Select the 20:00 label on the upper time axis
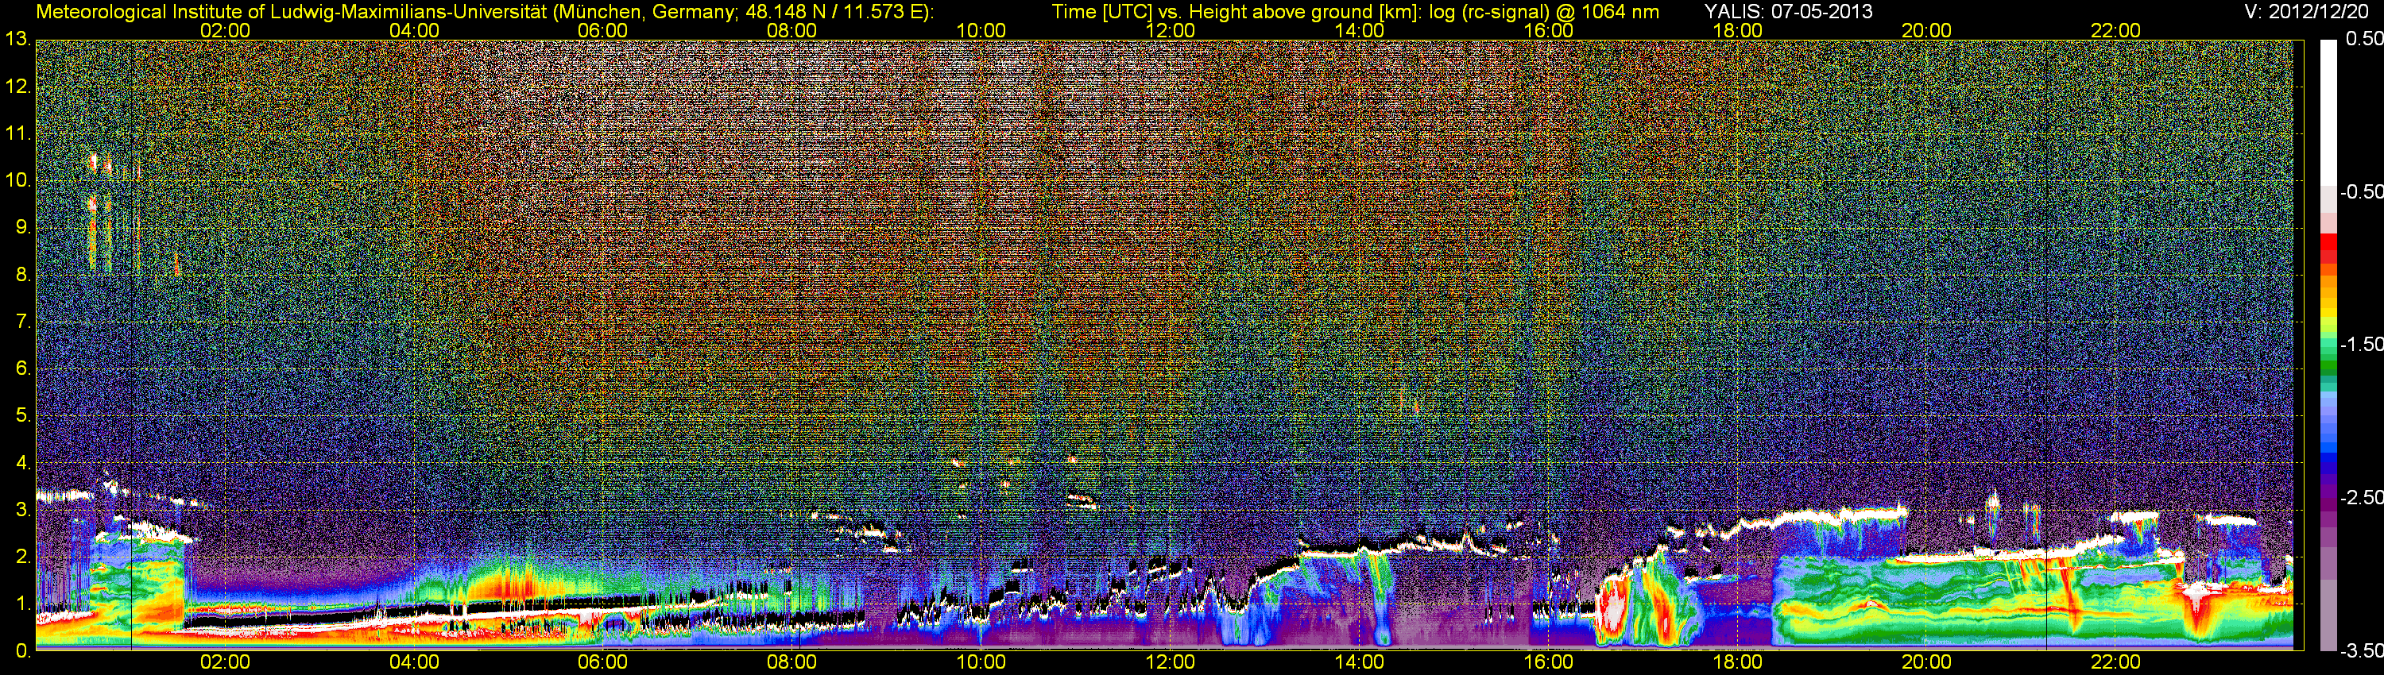 pos(1927,30)
